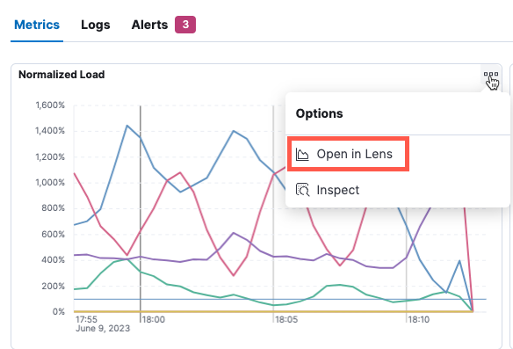Screen dimensions: 513x349
Task: Click the 18:10 time axis label
Action: [419, 319]
